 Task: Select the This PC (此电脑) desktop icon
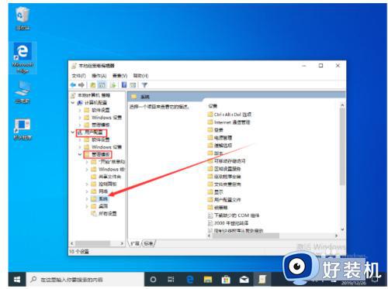pyautogui.click(x=23, y=92)
